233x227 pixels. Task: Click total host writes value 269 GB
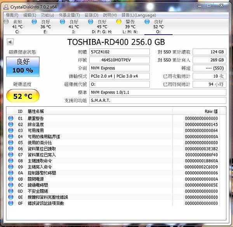click(210, 60)
